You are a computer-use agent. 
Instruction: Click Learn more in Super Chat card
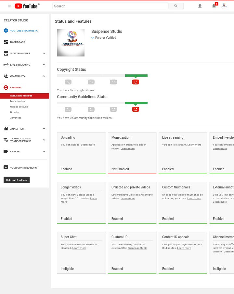79,248
